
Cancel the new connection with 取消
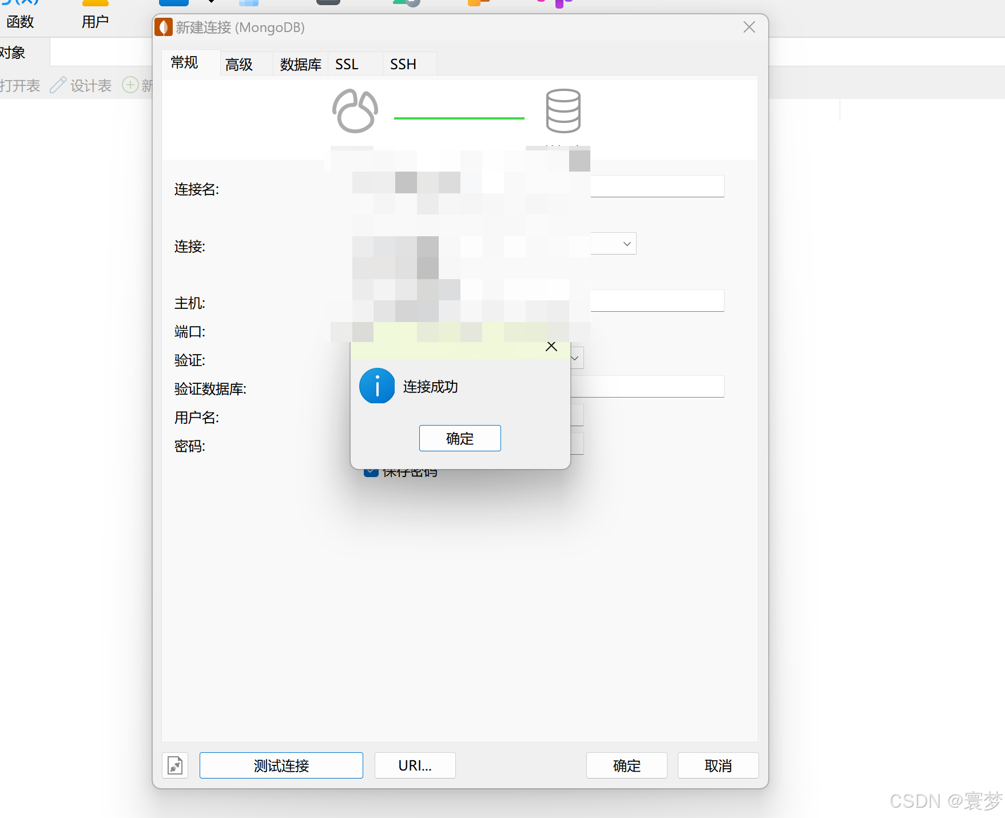click(x=718, y=765)
